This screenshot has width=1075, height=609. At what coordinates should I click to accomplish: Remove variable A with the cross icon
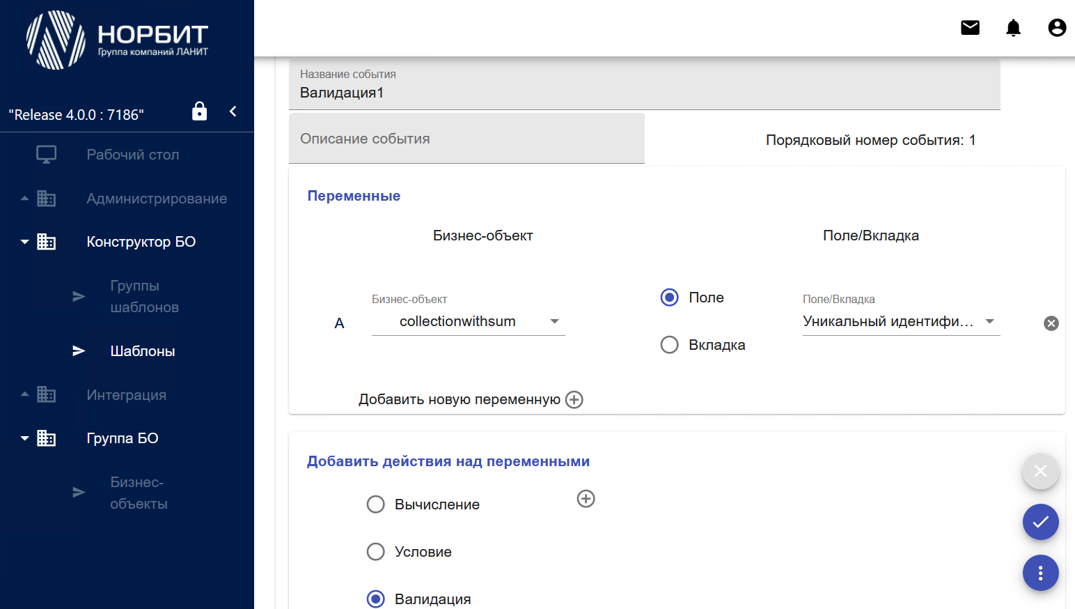1051,323
